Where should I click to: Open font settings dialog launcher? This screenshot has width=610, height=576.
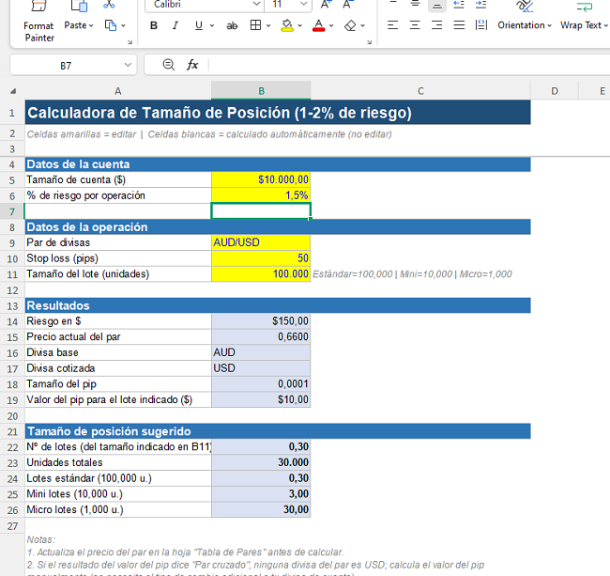coord(369,42)
